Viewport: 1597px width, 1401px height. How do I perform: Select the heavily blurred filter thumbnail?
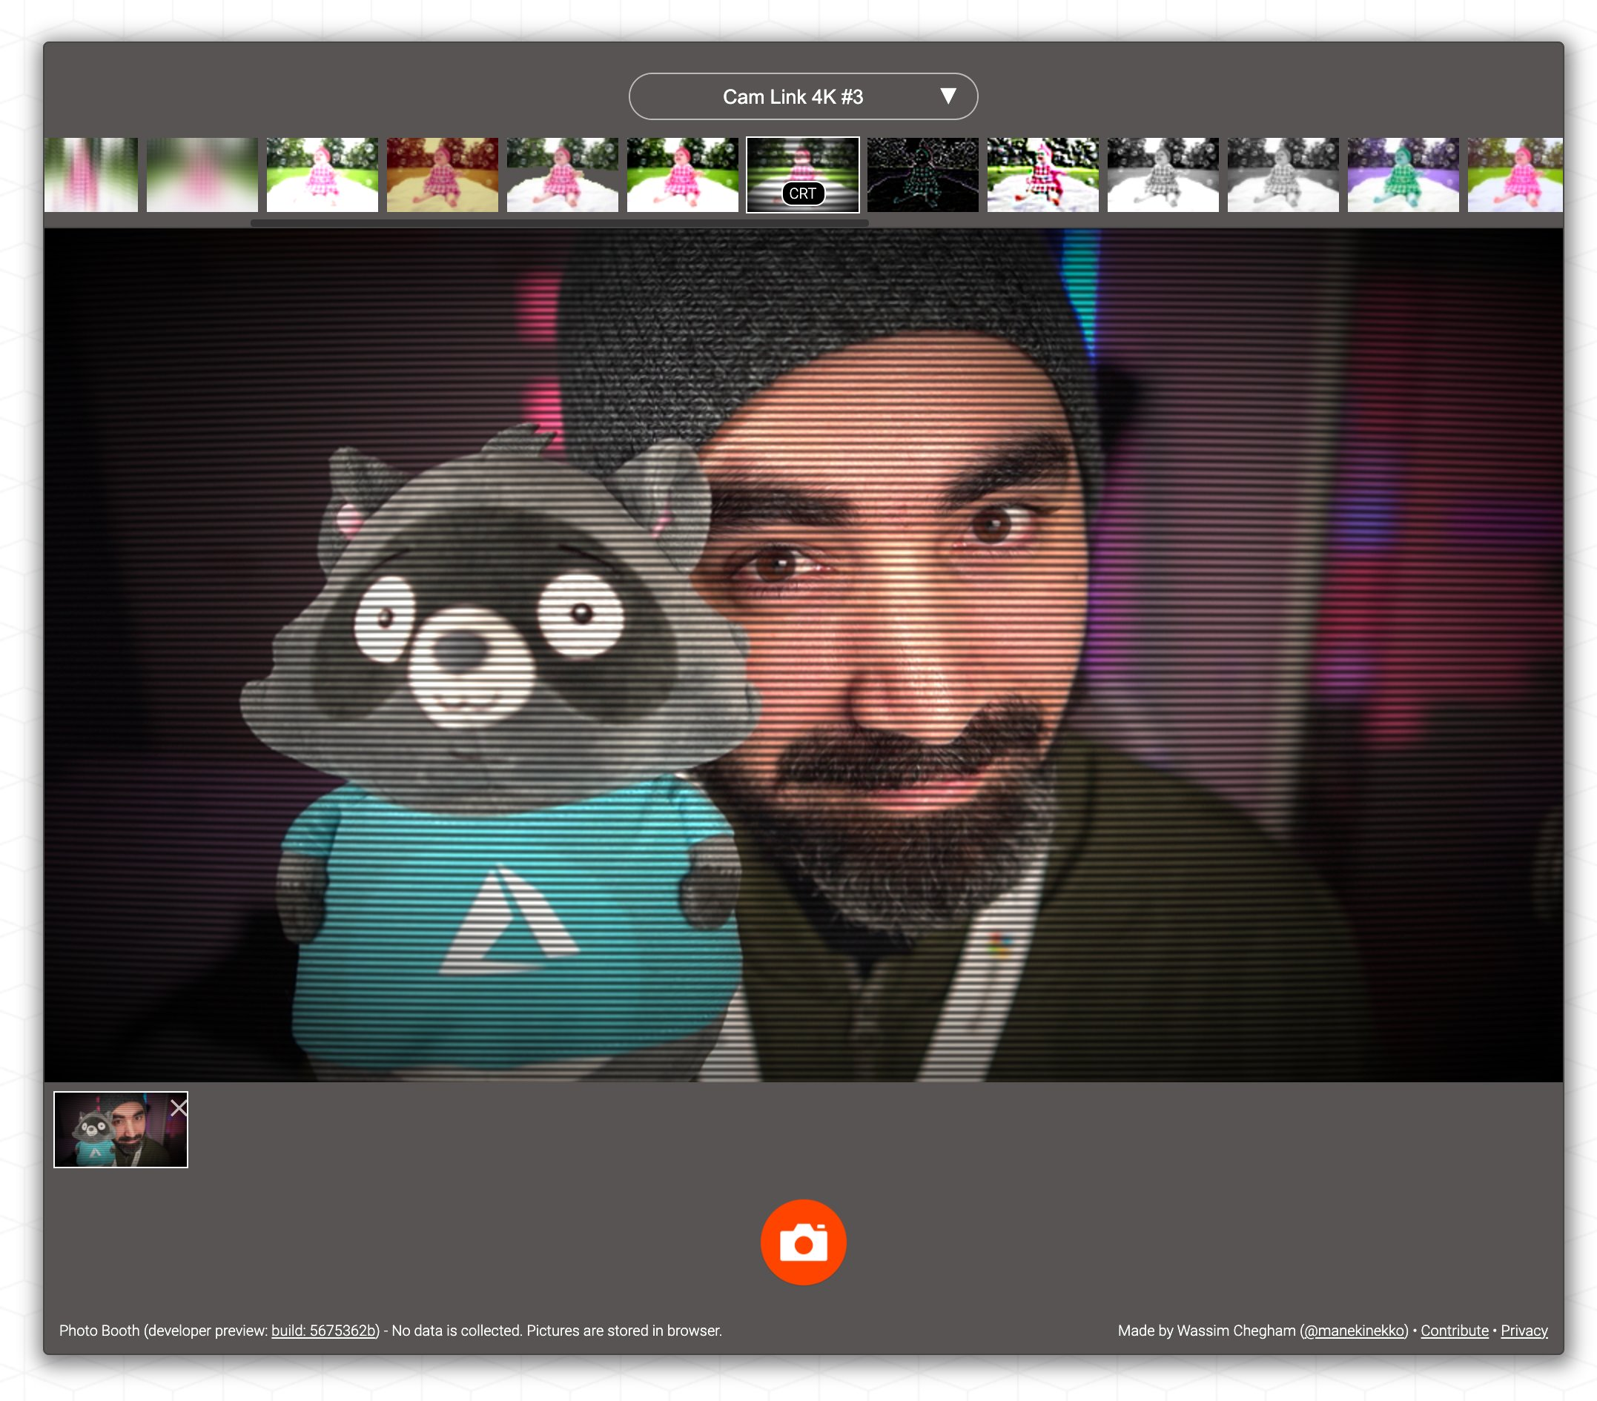(202, 175)
